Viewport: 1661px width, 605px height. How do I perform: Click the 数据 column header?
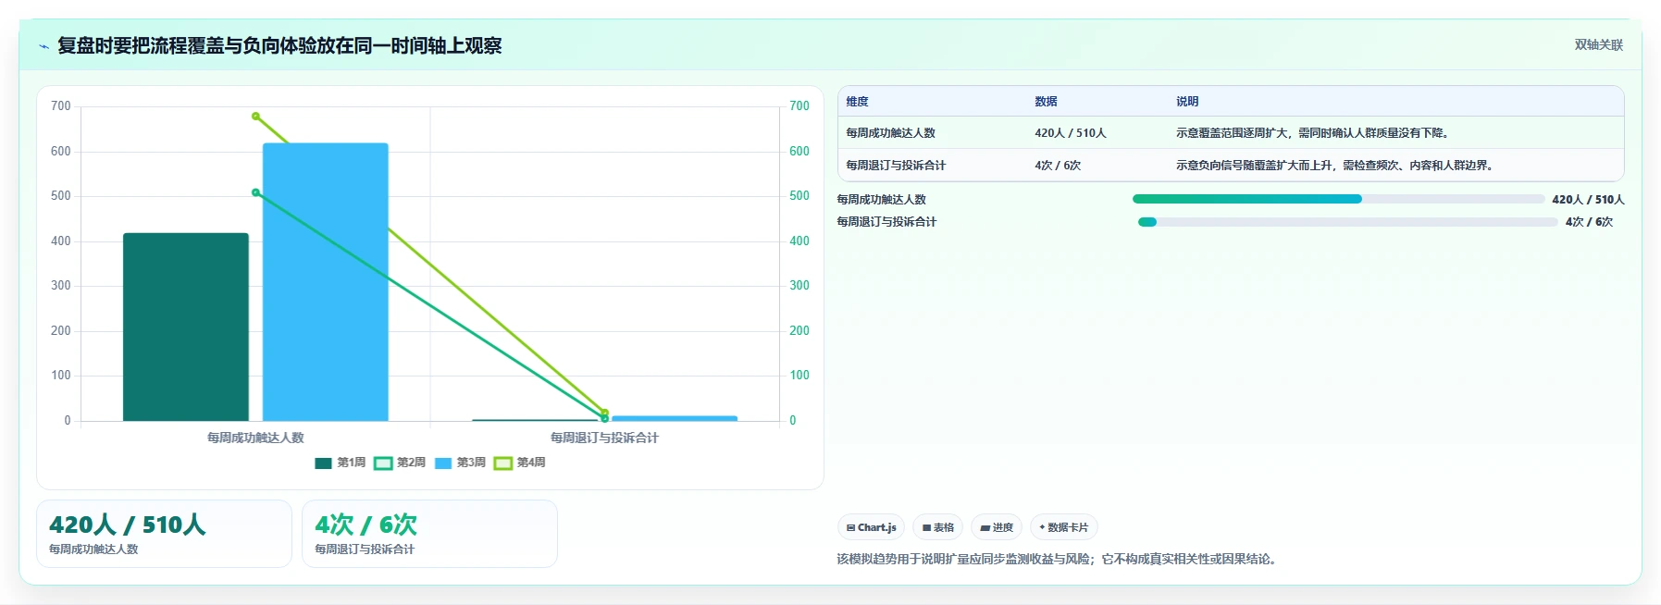pyautogui.click(x=1046, y=102)
